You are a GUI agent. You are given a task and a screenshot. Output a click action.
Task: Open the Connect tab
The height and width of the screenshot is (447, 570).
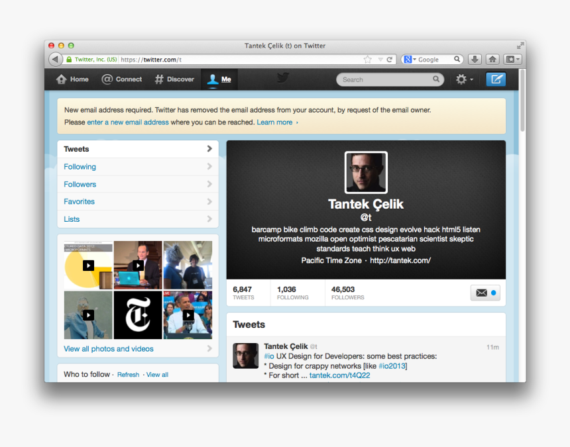pyautogui.click(x=122, y=79)
